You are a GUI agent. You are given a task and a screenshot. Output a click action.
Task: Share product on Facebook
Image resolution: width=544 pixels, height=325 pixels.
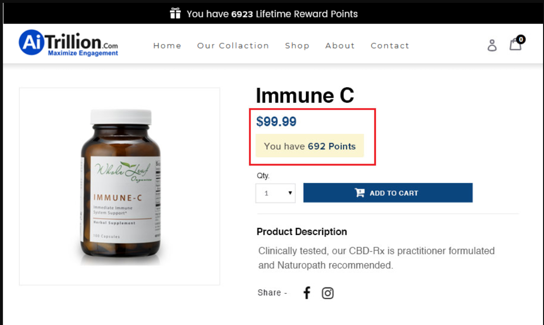(307, 292)
